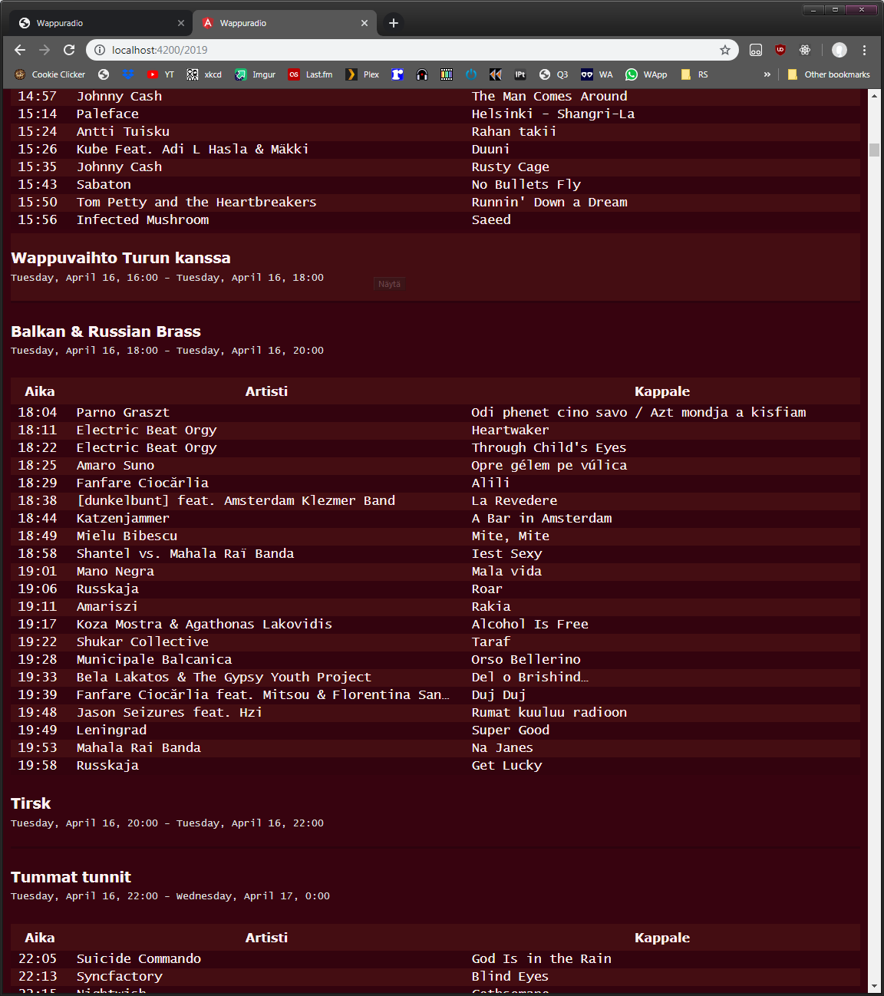The image size is (884, 996).
Task: Open the Other bookmarks folder
Action: pyautogui.click(x=829, y=74)
